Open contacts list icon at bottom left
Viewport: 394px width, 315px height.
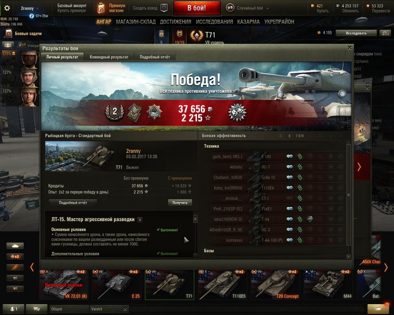[x=13, y=309]
